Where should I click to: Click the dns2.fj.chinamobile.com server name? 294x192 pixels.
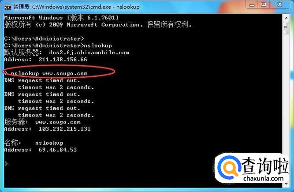[89, 53]
